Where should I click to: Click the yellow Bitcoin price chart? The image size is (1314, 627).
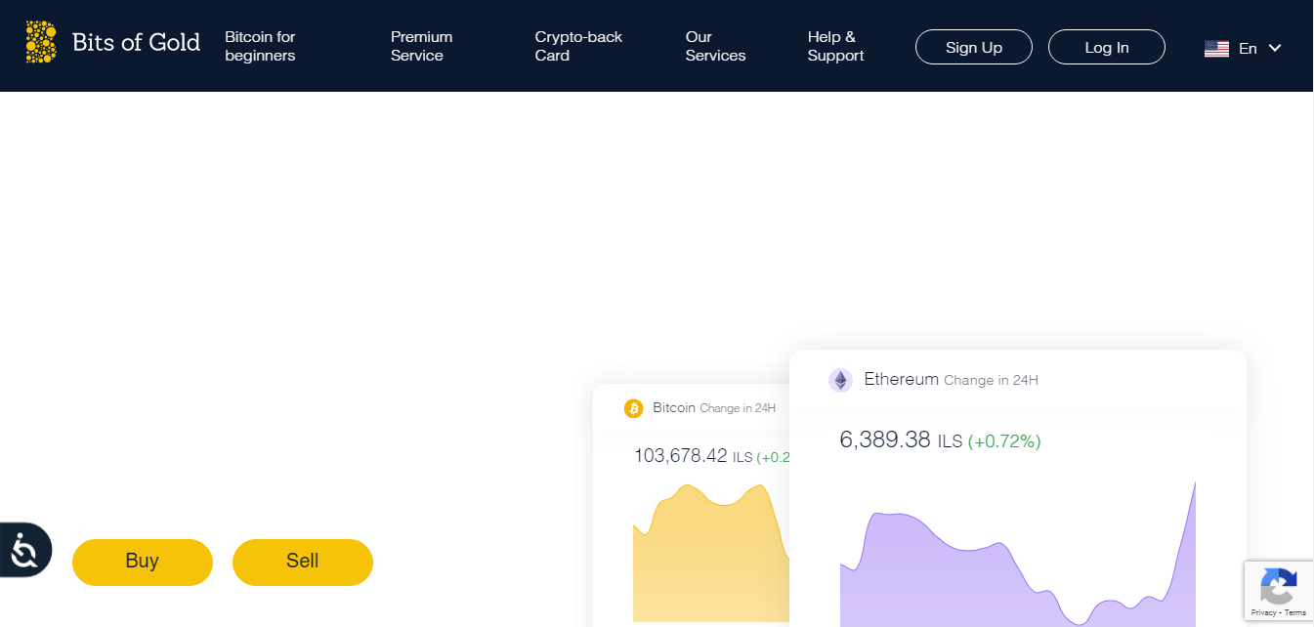click(711, 553)
